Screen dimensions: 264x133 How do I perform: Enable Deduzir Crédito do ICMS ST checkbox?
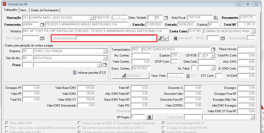[79, 123]
